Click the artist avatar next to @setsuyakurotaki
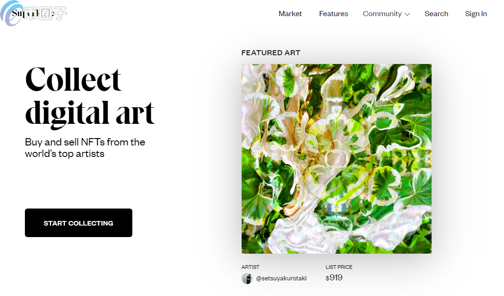This screenshot has height=296, width=504. [x=247, y=279]
